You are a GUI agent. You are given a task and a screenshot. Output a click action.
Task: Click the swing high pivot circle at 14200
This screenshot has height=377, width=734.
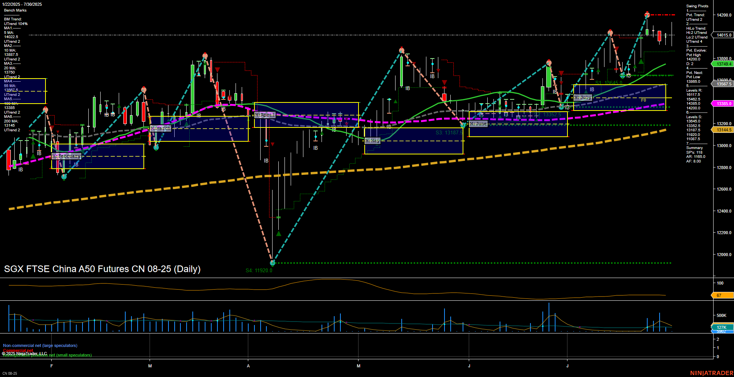pos(647,15)
